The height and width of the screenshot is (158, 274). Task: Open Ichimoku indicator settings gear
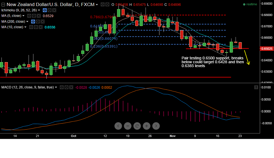pyautogui.click(x=50, y=10)
